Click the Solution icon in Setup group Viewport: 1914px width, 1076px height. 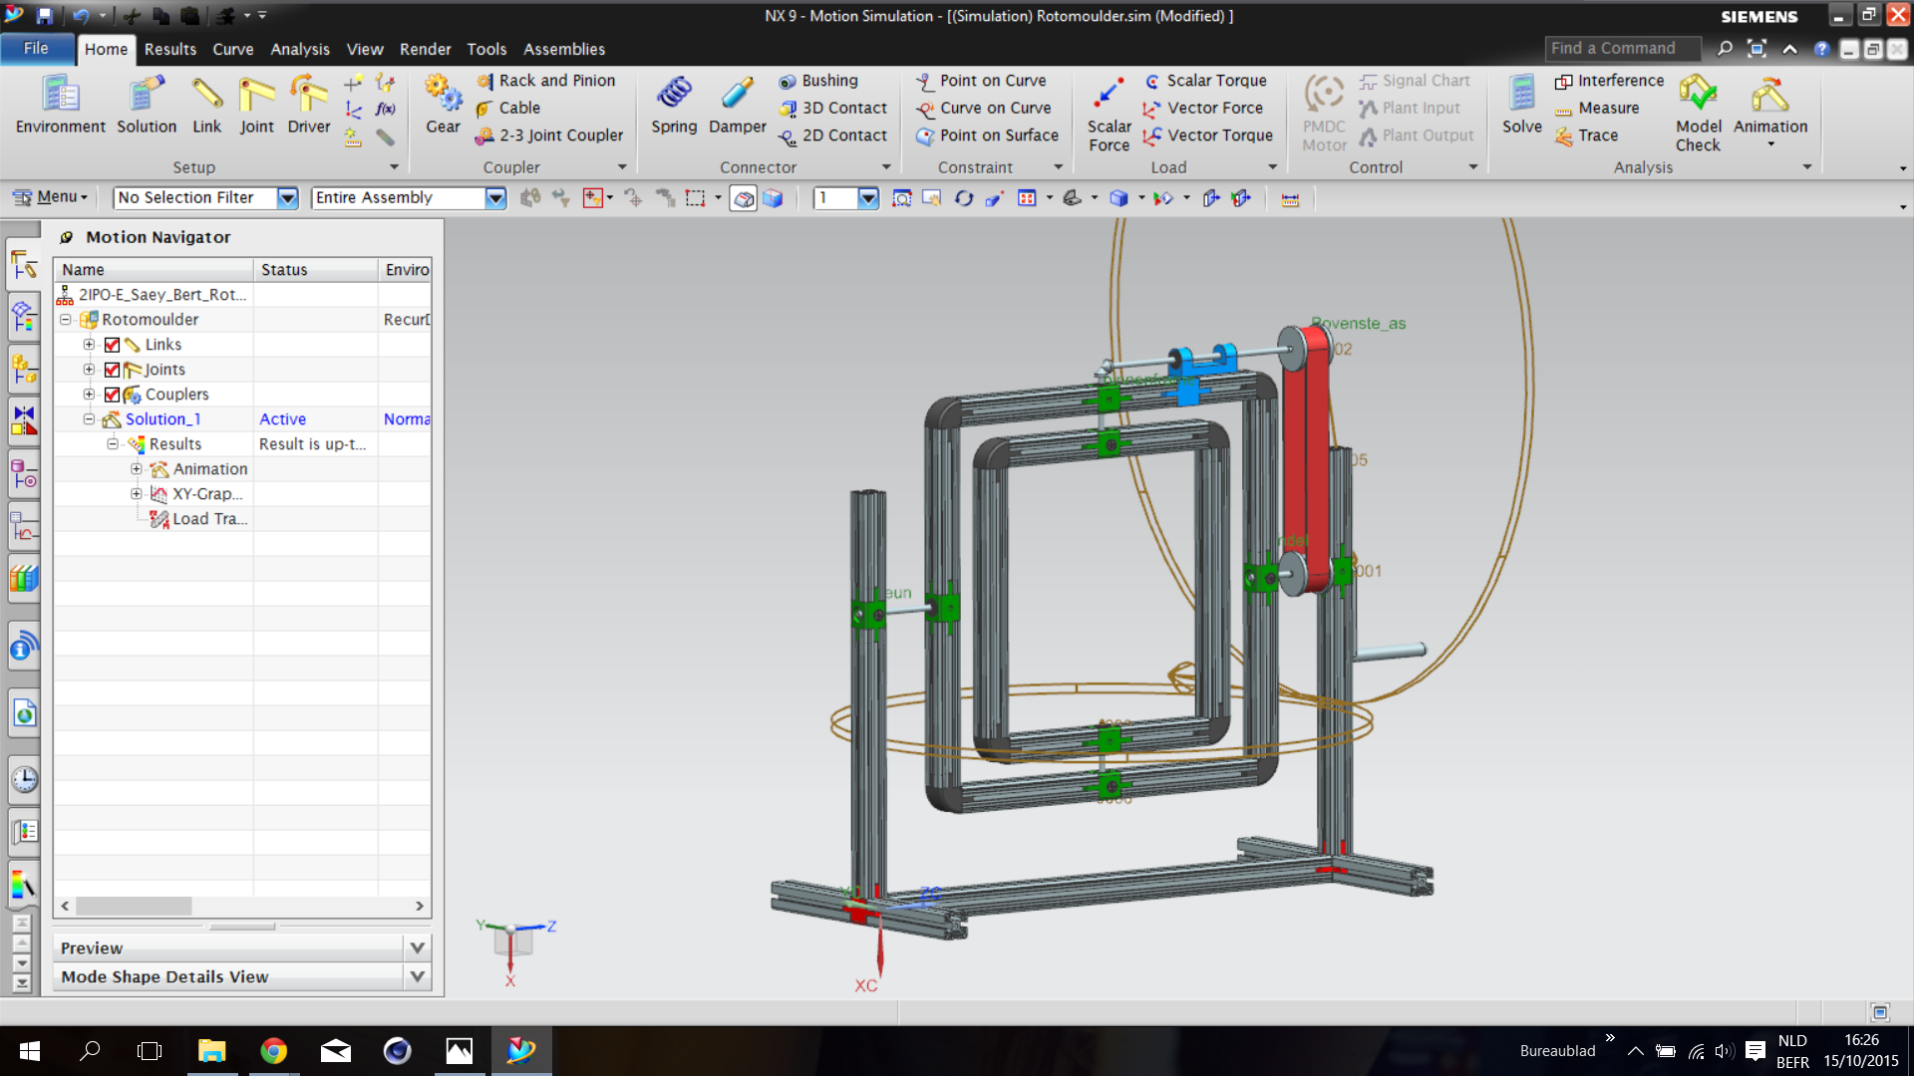pos(147,106)
